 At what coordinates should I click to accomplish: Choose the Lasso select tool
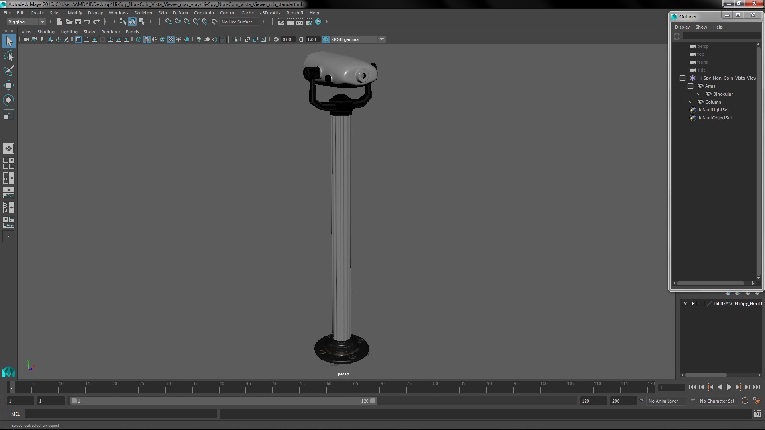(x=9, y=56)
